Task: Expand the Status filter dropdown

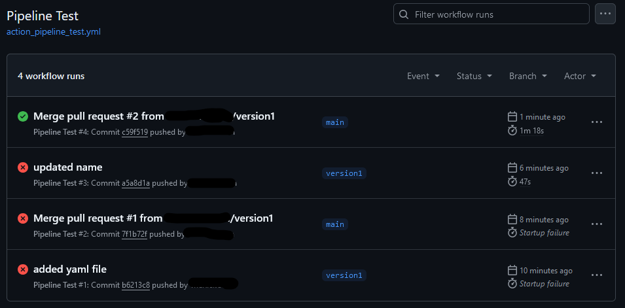Action: (474, 76)
